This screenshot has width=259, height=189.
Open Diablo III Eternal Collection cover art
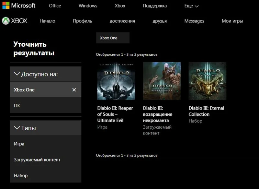207,81
